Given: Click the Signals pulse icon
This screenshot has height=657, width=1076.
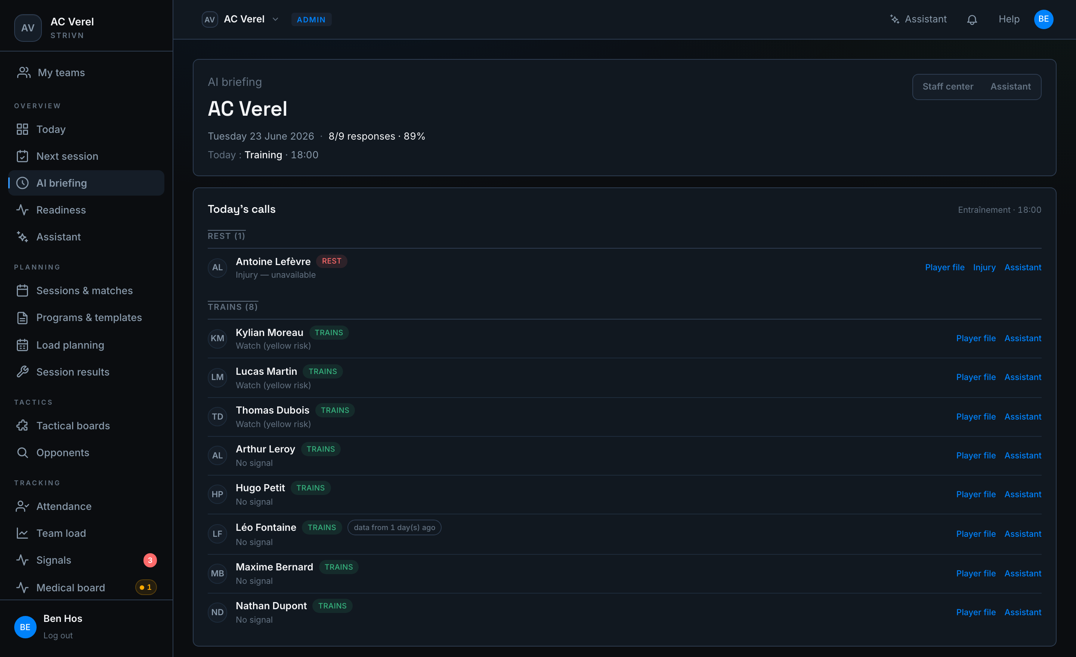Looking at the screenshot, I should [x=22, y=560].
